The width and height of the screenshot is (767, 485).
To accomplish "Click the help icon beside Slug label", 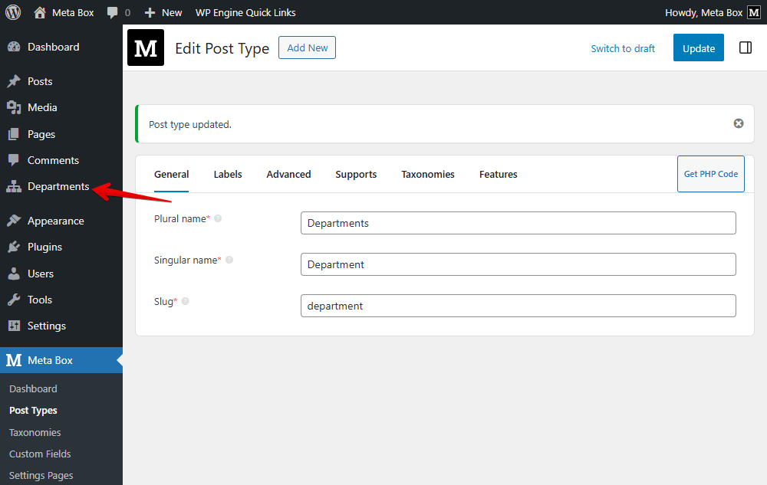I will click(185, 302).
